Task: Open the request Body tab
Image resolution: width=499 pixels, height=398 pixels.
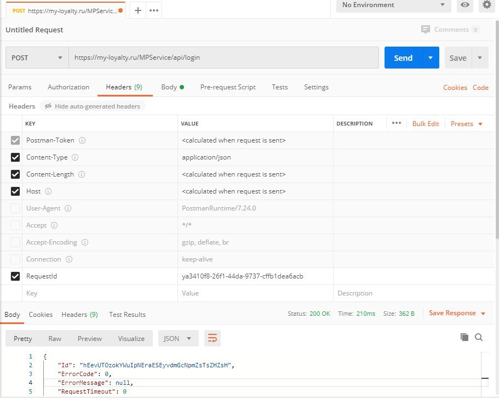Action: click(173, 87)
